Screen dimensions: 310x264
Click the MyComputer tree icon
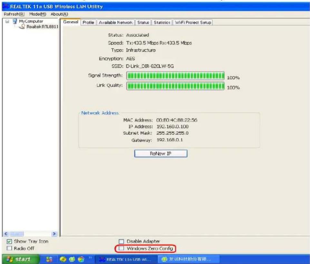coord(15,21)
